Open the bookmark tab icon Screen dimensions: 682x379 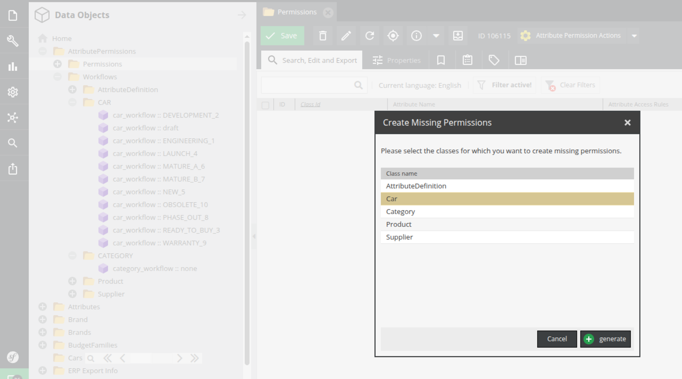[441, 60]
